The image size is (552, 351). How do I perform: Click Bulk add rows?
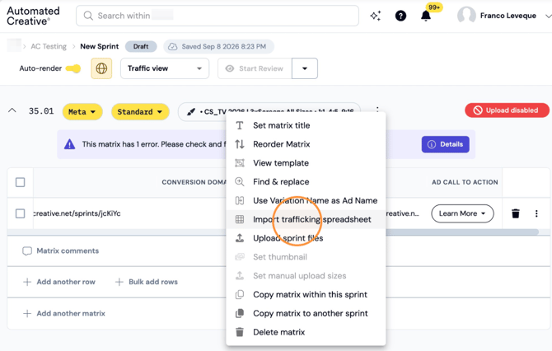pos(147,282)
